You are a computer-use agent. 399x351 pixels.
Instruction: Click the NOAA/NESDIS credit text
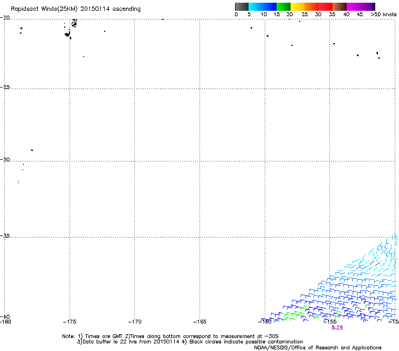point(318,348)
